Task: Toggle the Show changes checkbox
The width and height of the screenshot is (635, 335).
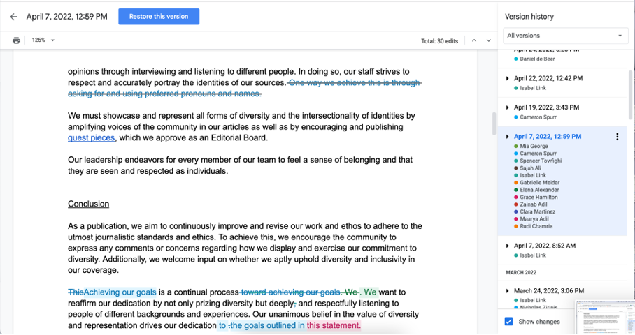Action: [x=508, y=322]
